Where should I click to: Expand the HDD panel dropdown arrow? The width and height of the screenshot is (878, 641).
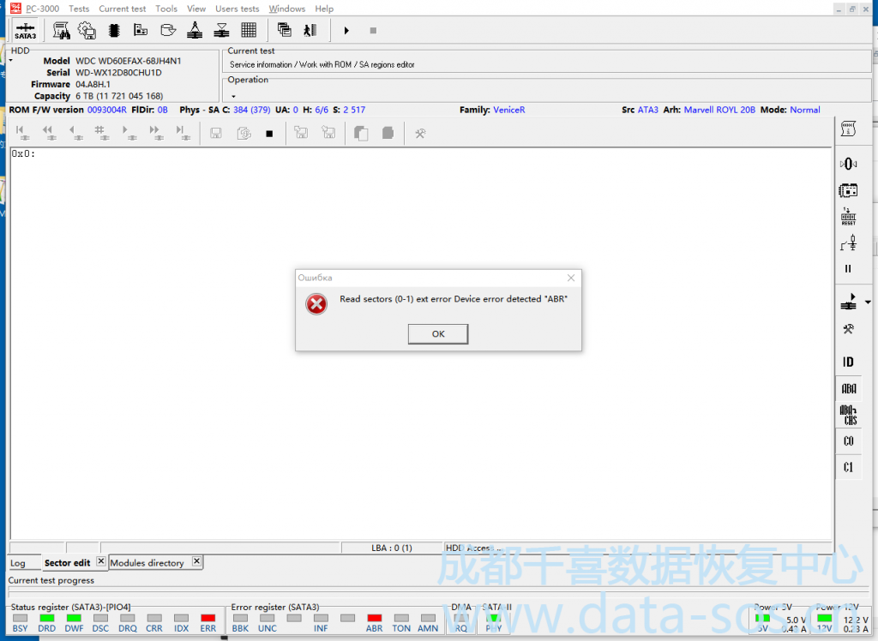pyautogui.click(x=12, y=61)
